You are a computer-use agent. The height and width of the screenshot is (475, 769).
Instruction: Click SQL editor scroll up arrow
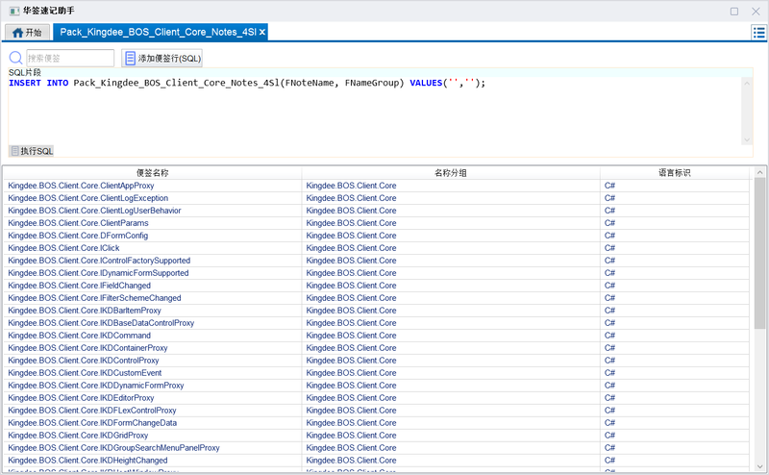tap(747, 84)
